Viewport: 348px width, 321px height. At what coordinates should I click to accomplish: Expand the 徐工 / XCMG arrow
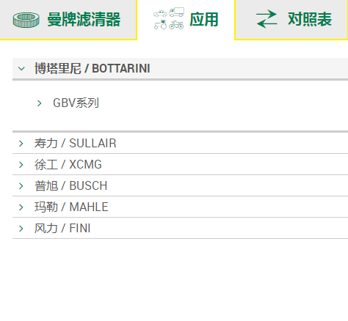21,165
